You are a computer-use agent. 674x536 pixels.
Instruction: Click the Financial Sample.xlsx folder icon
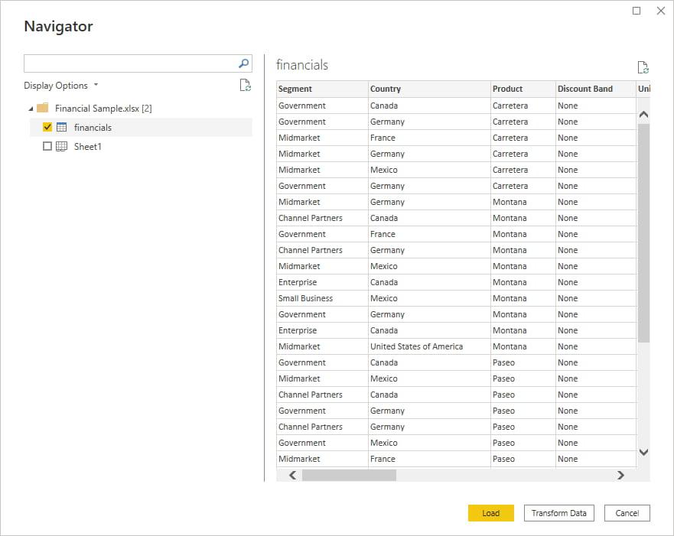(x=43, y=109)
